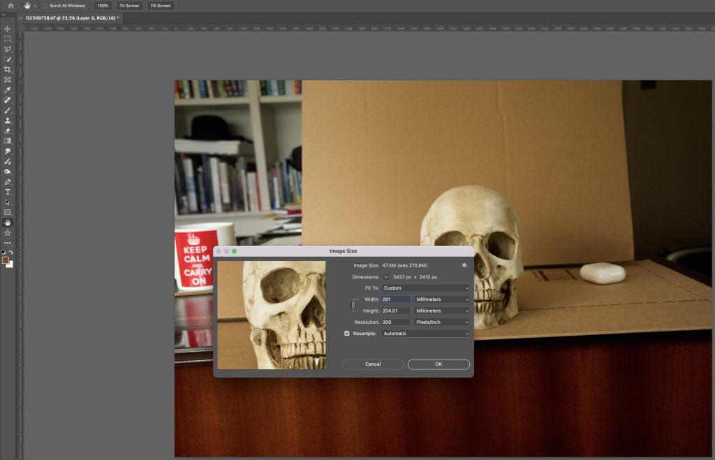Open the Image Size gear settings
The image size is (715, 460).
pos(464,265)
